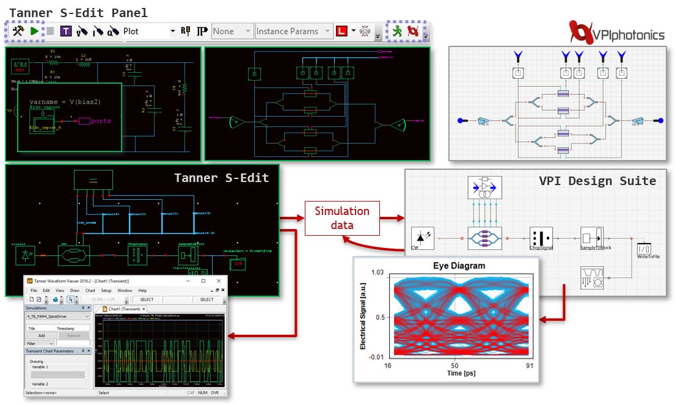Click the Simulation data box
675x405 pixels.
341,218
